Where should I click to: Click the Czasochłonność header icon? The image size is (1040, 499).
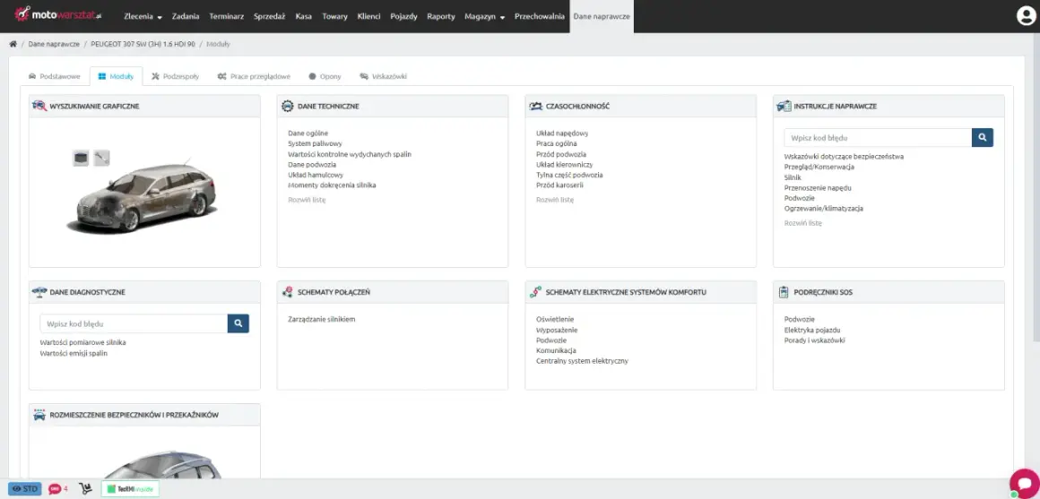[x=535, y=106]
